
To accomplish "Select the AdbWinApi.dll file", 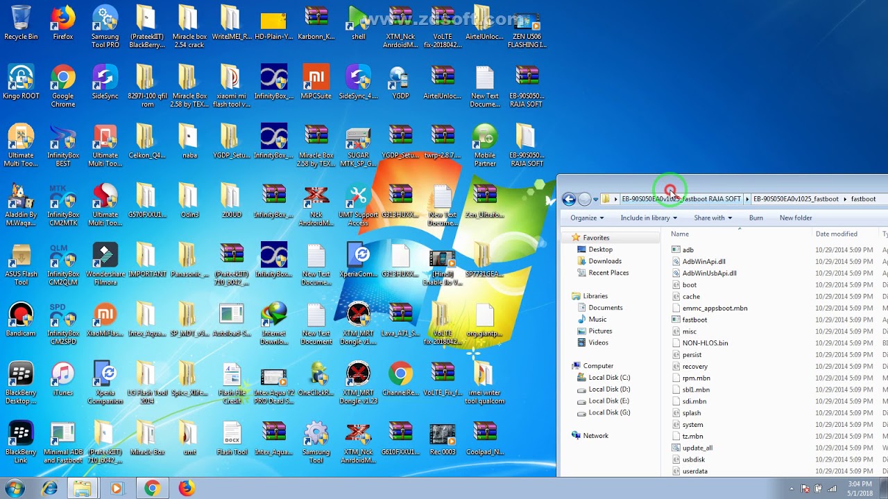I will pyautogui.click(x=703, y=261).
